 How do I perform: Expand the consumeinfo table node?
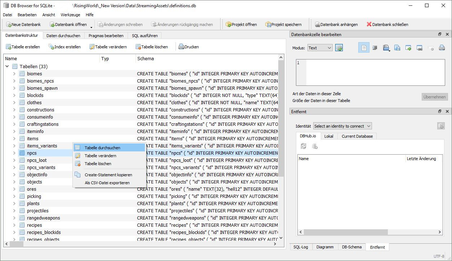pos(14,117)
